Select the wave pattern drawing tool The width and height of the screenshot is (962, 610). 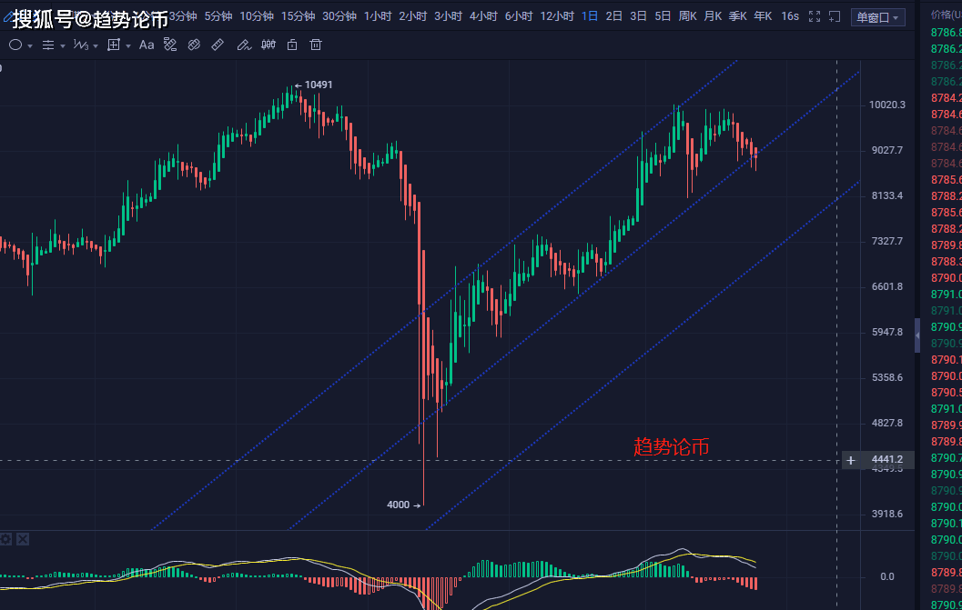coord(80,45)
